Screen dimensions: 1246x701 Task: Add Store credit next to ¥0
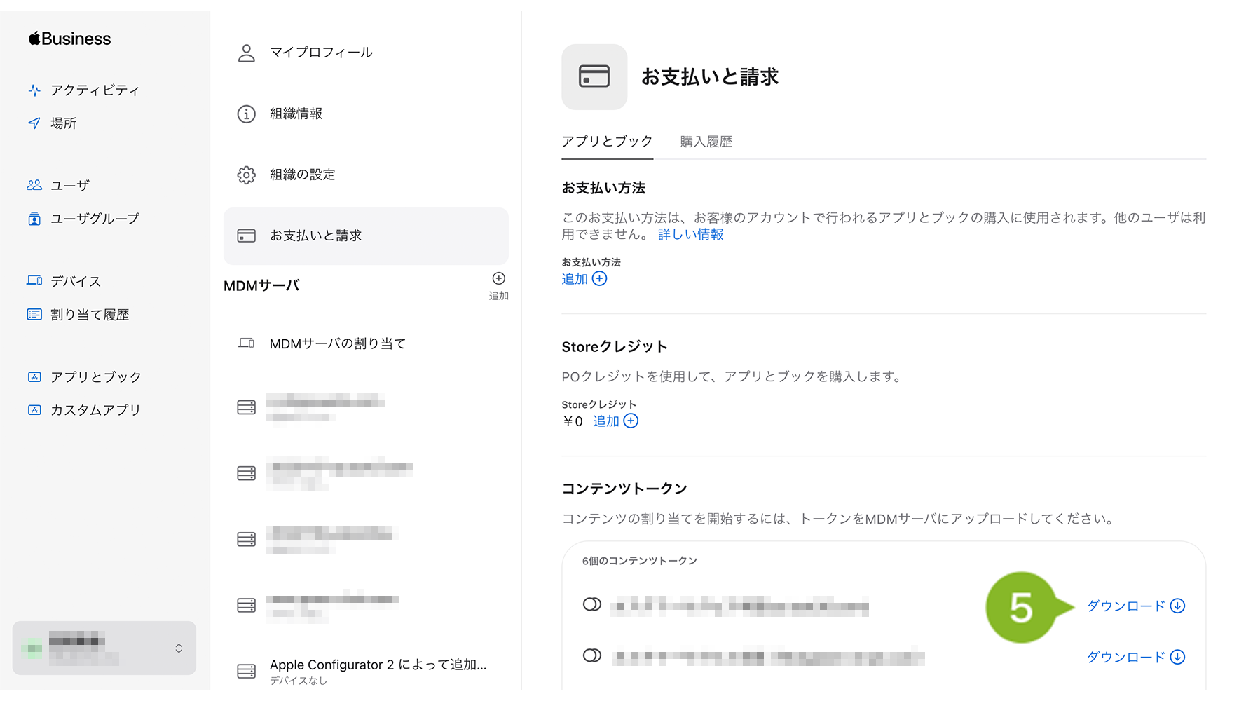tap(615, 421)
